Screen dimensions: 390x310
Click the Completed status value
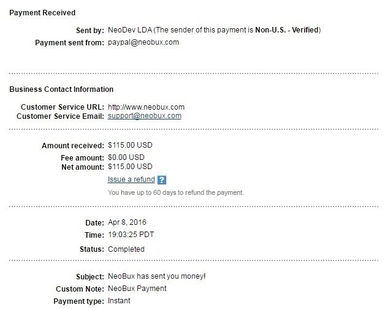click(x=126, y=249)
